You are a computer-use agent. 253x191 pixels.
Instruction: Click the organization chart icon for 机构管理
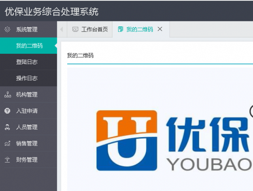pyautogui.click(x=7, y=95)
